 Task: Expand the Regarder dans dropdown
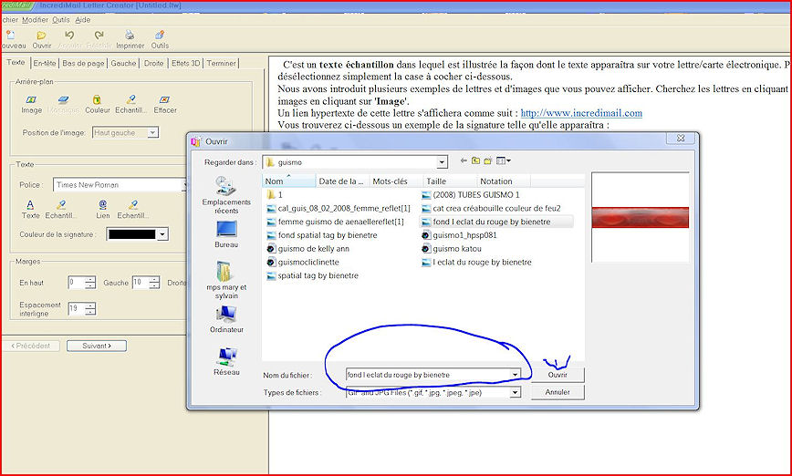pyautogui.click(x=442, y=162)
